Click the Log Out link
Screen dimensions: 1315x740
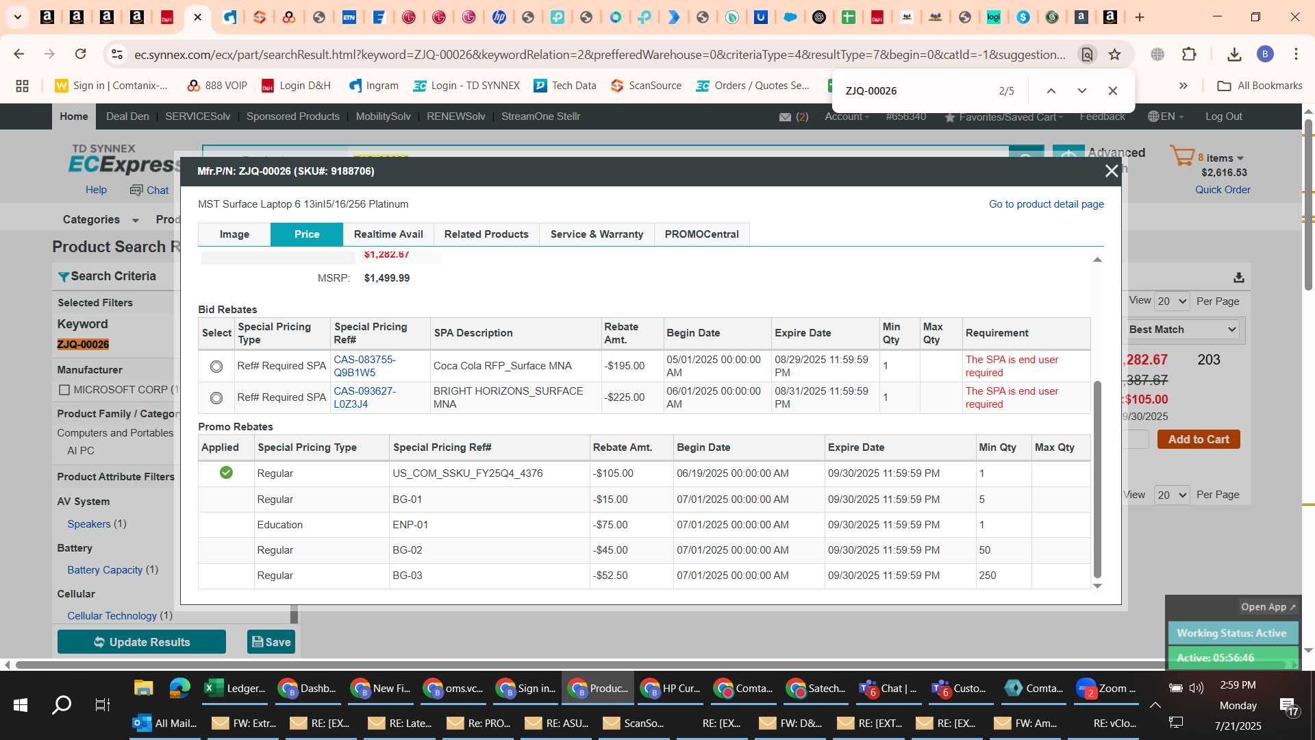(x=1224, y=116)
